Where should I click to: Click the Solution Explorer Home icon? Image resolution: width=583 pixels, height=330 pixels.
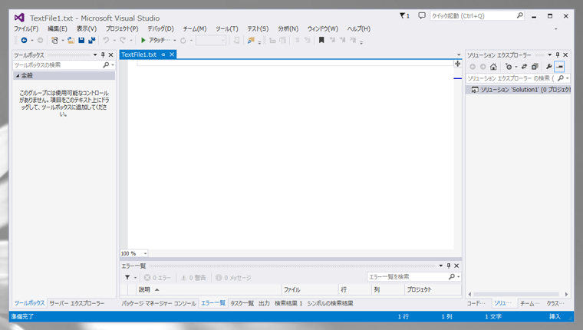[493, 67]
